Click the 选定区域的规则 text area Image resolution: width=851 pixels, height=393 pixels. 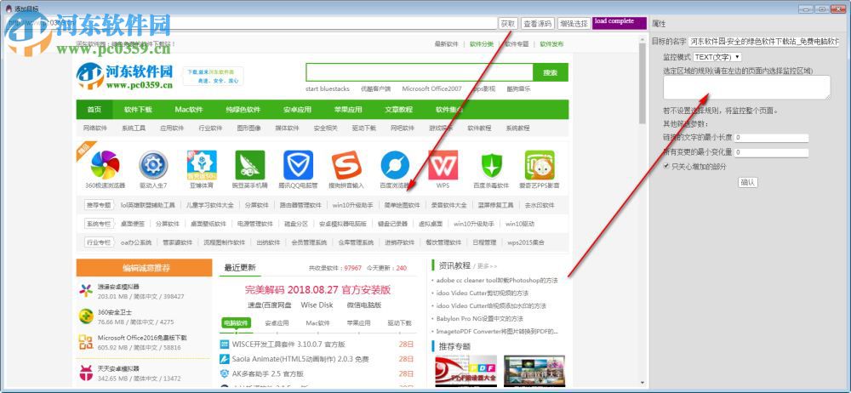[747, 88]
